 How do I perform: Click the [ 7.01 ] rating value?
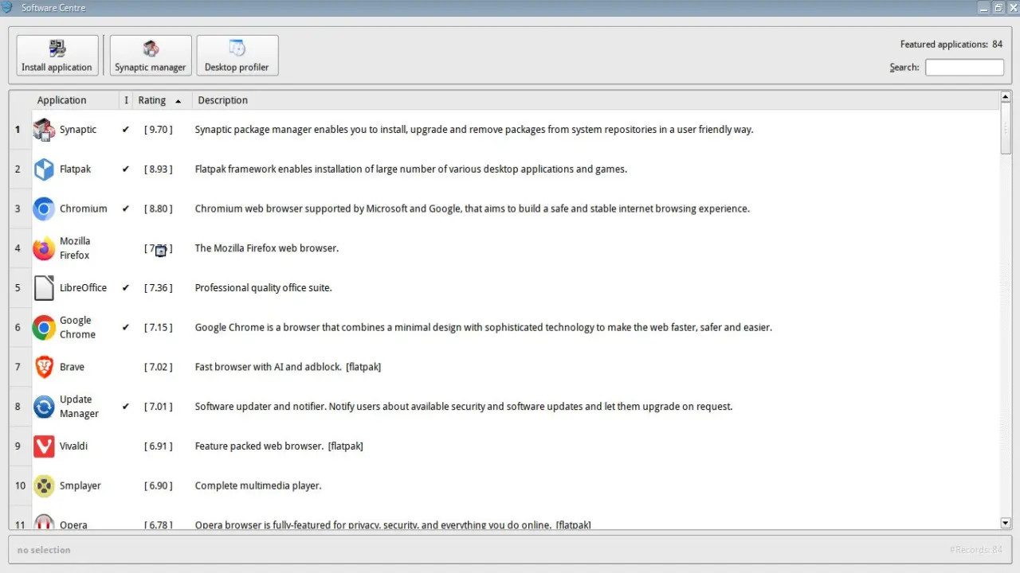click(x=158, y=407)
